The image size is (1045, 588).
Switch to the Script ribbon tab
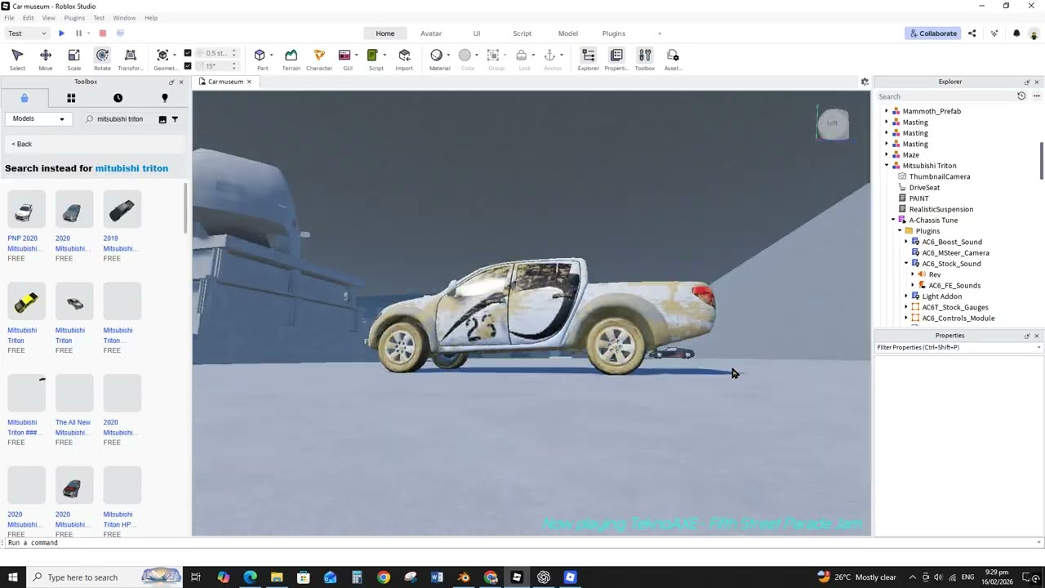[522, 33]
